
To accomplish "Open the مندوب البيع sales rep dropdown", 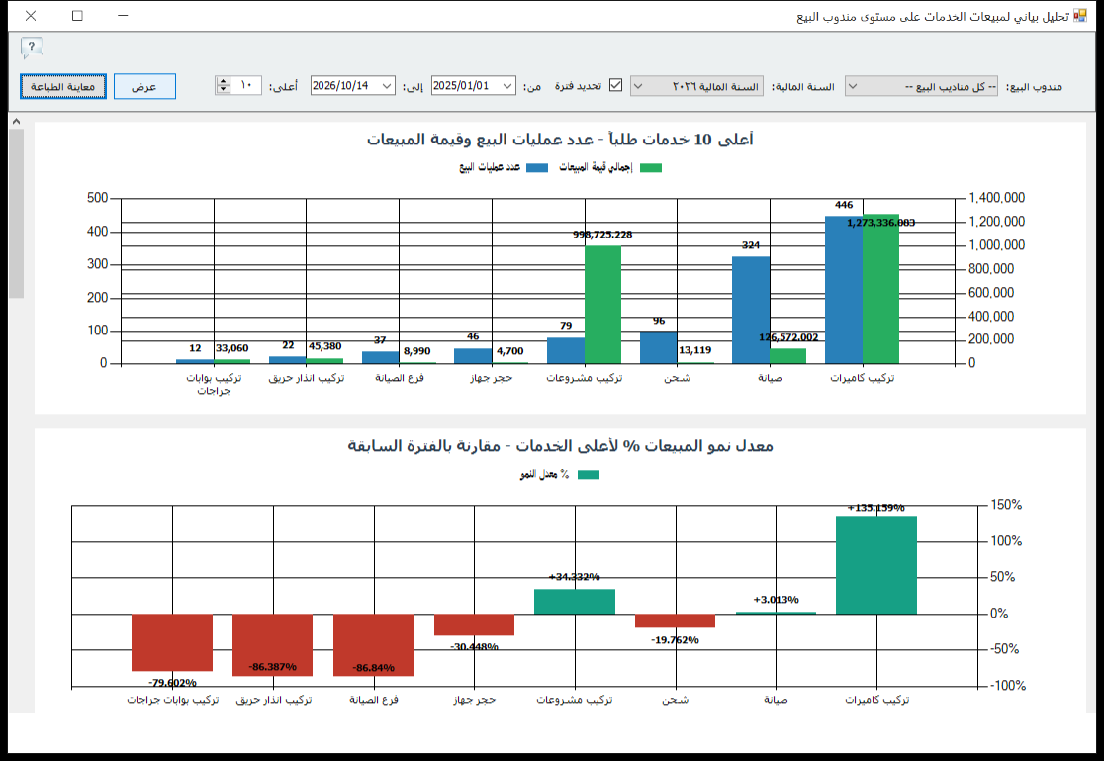I will (921, 86).
